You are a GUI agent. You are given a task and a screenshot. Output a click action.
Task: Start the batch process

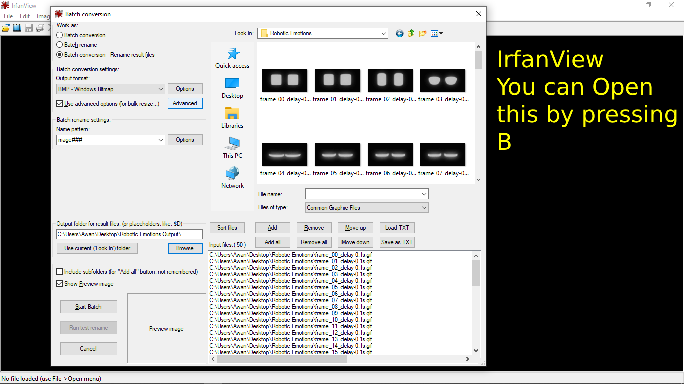pyautogui.click(x=88, y=307)
